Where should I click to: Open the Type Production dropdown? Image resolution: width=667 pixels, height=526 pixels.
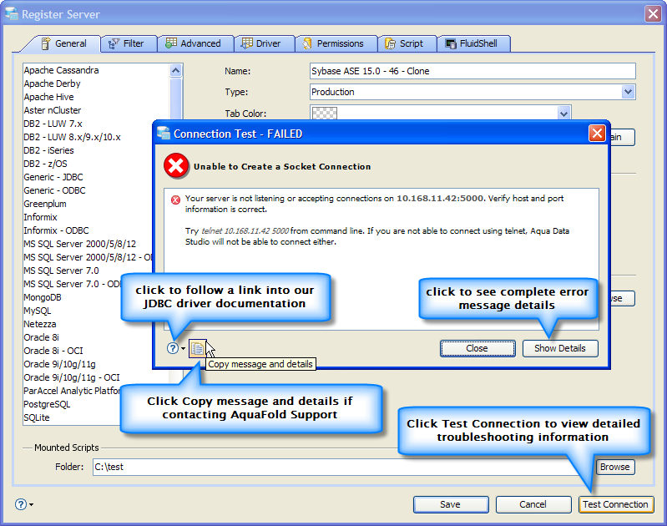click(x=628, y=92)
